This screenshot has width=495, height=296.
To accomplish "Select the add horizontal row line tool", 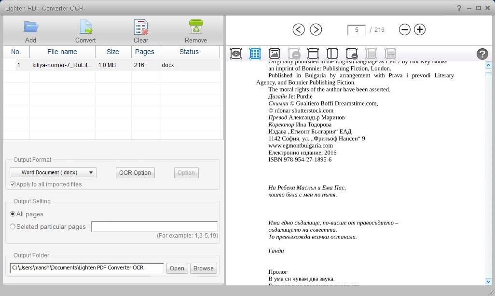I will click(x=313, y=54).
